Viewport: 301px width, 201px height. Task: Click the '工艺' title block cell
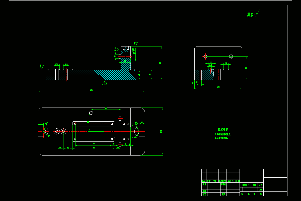click(x=204, y=194)
